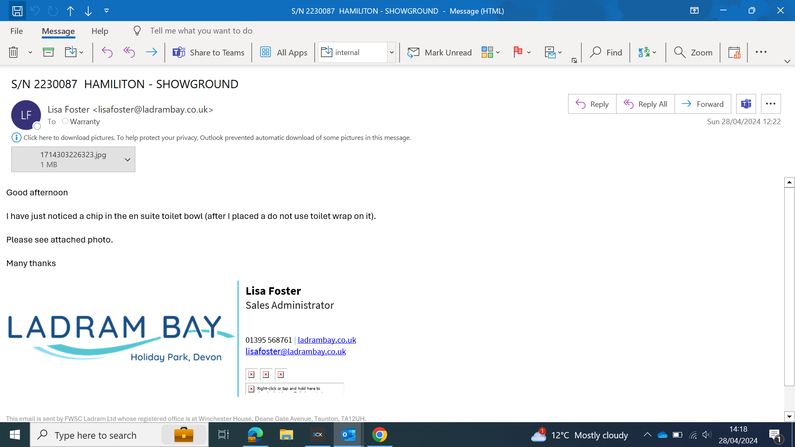Viewport: 795px width, 447px height.
Task: Click the Find magnifier icon
Action: click(x=595, y=53)
